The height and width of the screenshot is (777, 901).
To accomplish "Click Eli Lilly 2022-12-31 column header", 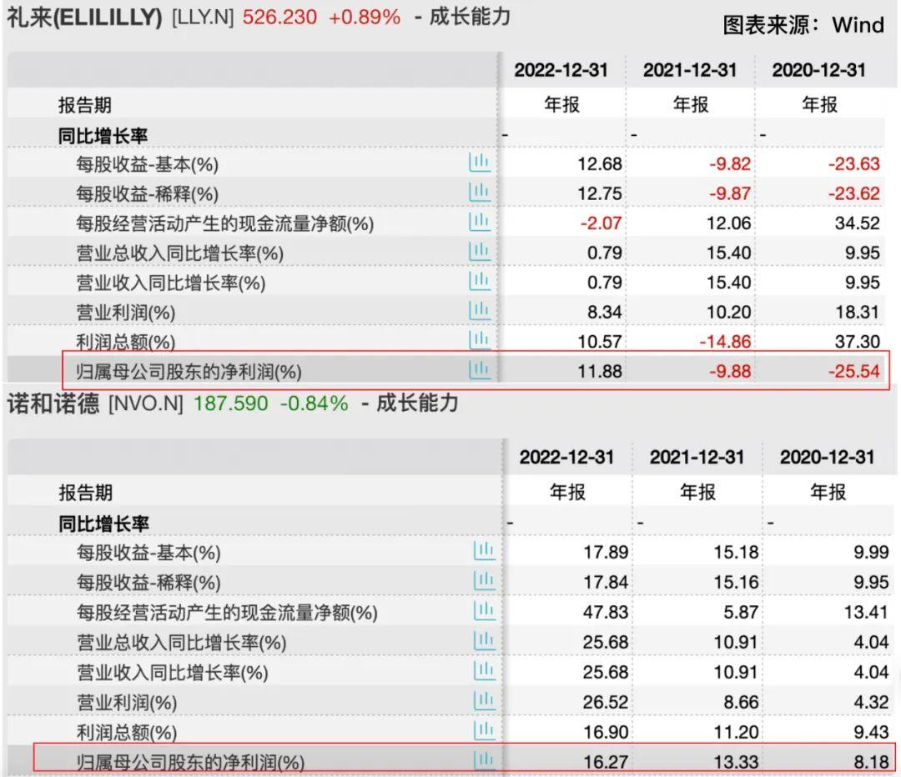I will (x=561, y=70).
